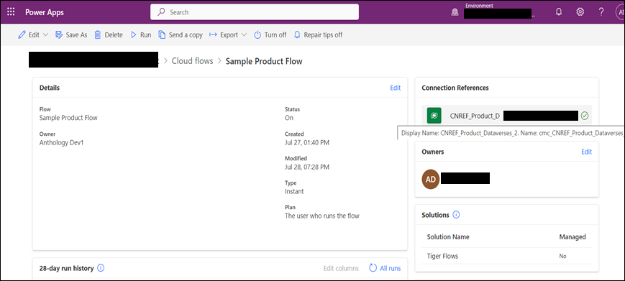Click the Save As icon
Viewport: 625px width, 281px height.
pyautogui.click(x=59, y=35)
